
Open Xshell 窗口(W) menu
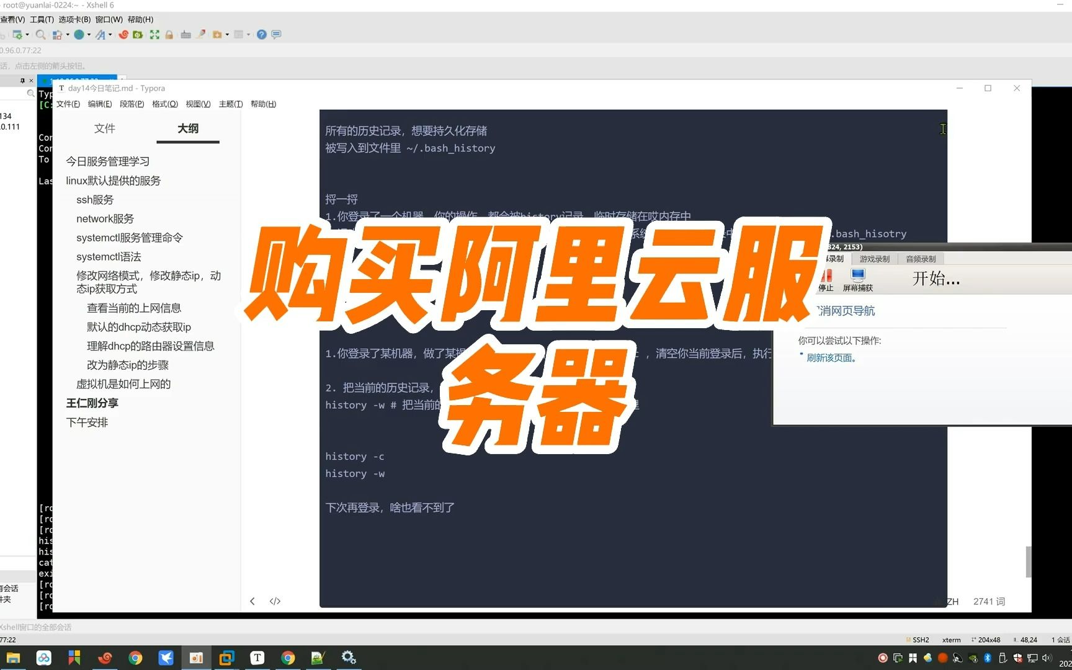109,20
